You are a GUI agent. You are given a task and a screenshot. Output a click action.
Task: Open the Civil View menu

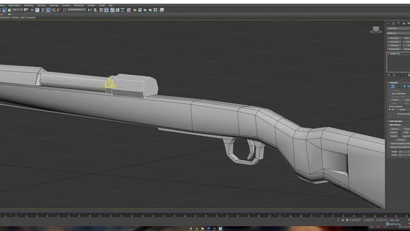(x=41, y=5)
